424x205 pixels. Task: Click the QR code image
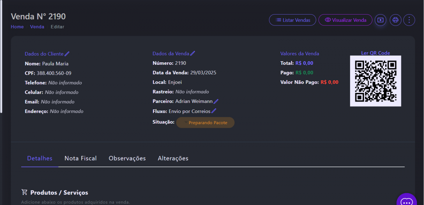point(375,81)
